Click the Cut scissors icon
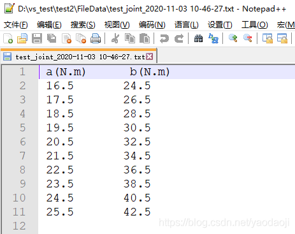Screen dimensions: 295x234 (x=115, y=38)
